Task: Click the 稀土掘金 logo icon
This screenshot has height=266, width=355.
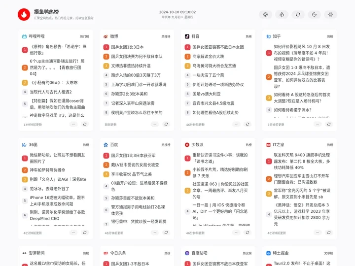Action: (269, 253)
